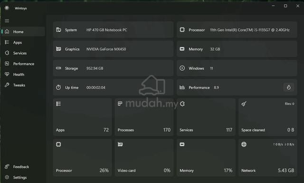
Task: Open the Space cleaned tile
Action: (x=268, y=117)
